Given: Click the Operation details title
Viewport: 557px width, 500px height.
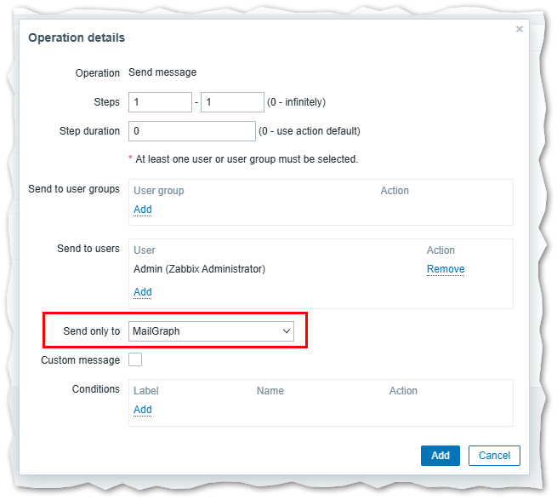Looking at the screenshot, I should pyautogui.click(x=77, y=38).
